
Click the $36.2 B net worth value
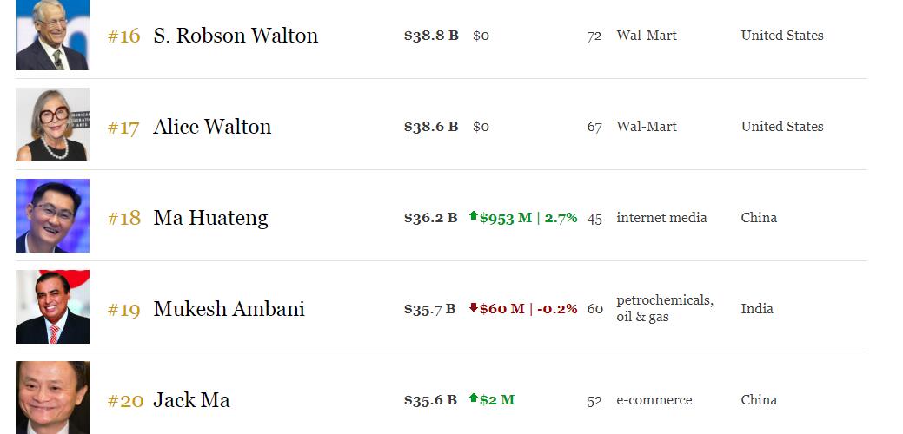click(x=431, y=218)
